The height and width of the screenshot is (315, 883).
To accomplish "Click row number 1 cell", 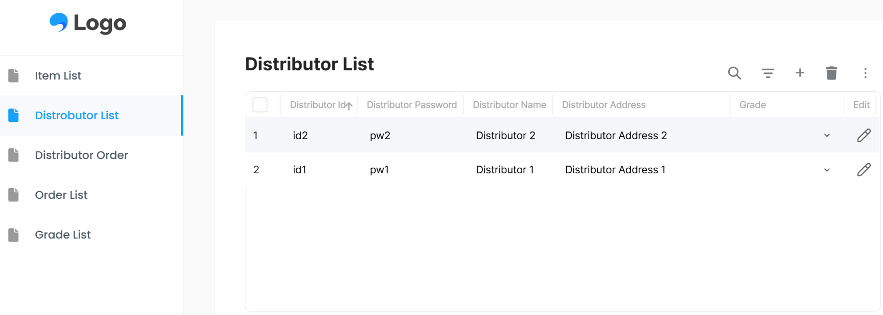I will [255, 136].
